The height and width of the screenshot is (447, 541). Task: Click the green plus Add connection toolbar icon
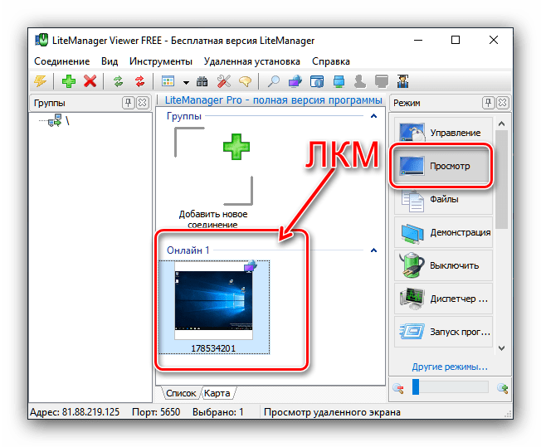67,81
